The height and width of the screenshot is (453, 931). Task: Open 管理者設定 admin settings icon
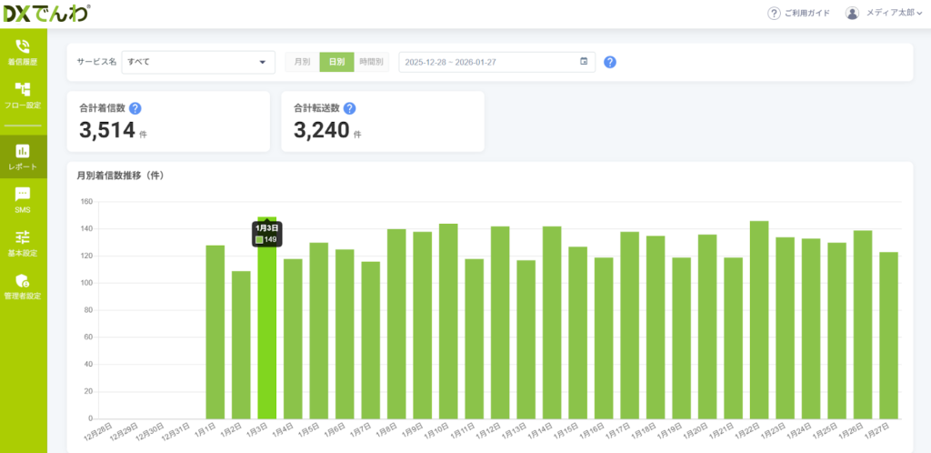pyautogui.click(x=23, y=280)
